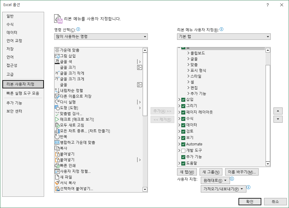Click the 병합하고 가운데 맞춤 icon
Viewport: 289px width, 208px height.
tap(57, 142)
